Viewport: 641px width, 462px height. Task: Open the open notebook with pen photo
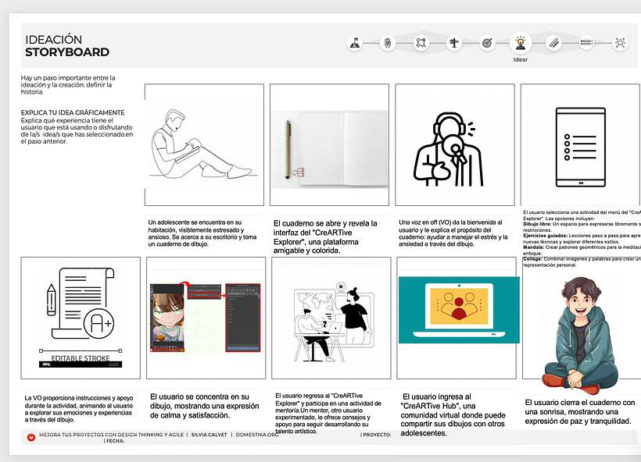coord(330,149)
